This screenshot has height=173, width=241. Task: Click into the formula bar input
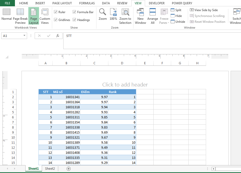152,41
